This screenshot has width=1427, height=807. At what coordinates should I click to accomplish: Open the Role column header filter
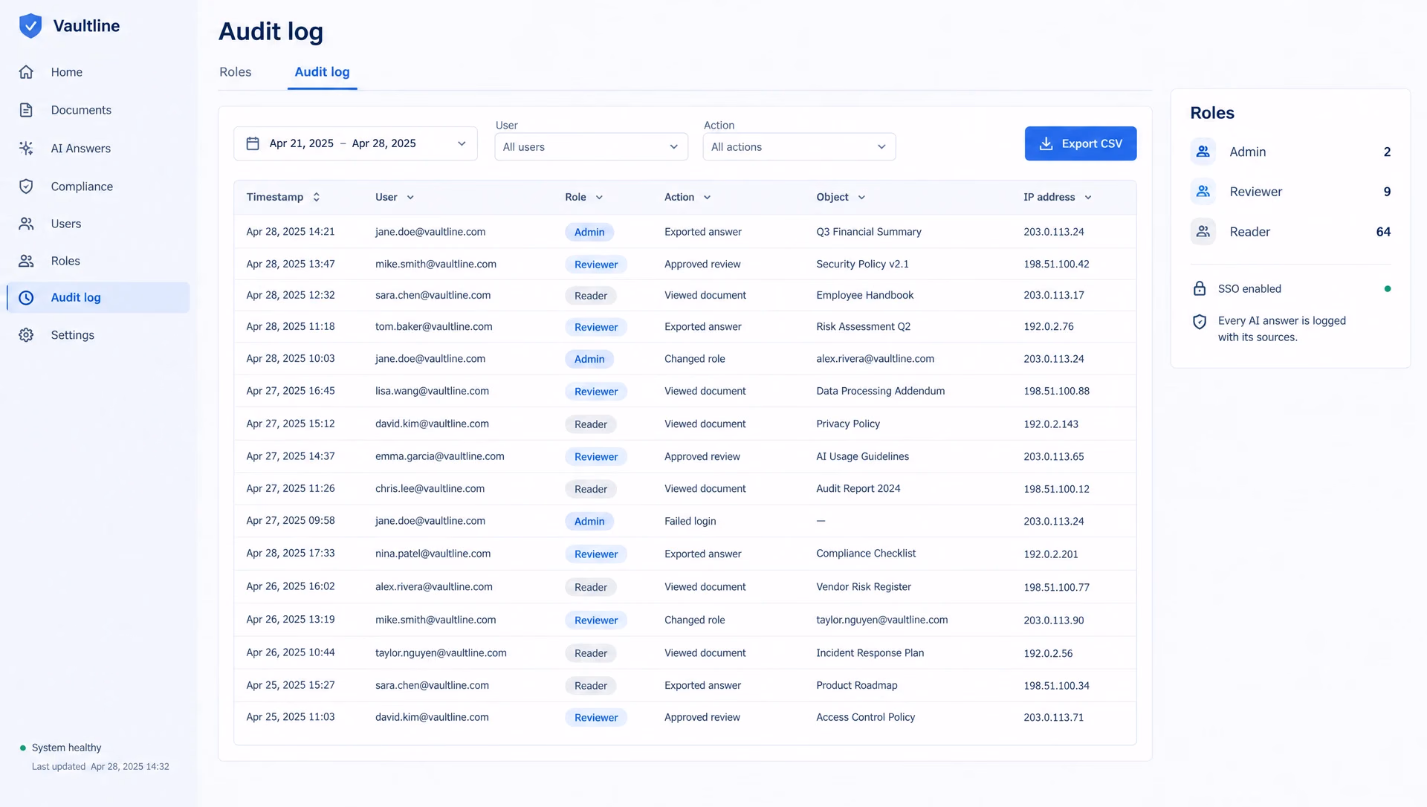click(583, 197)
